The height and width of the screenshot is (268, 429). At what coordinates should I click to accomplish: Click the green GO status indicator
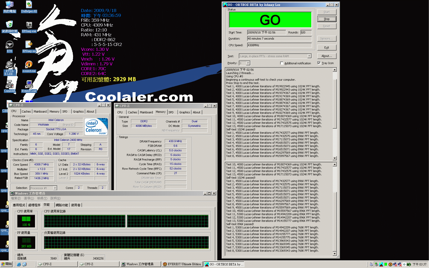[x=270, y=20]
